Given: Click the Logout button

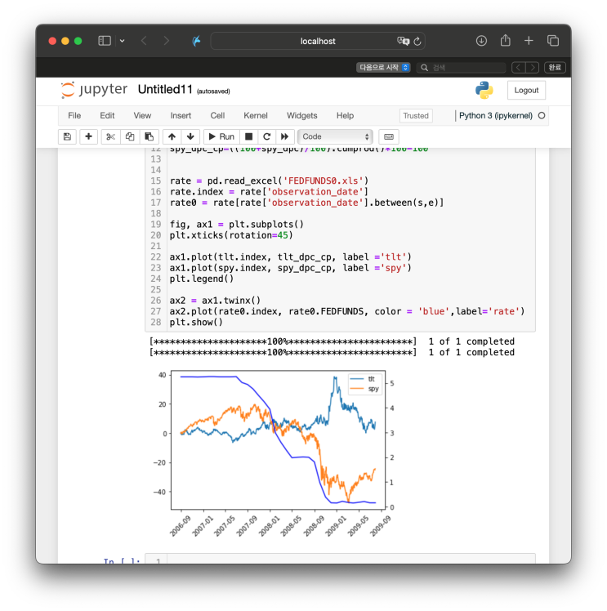Looking at the screenshot, I should coord(526,91).
